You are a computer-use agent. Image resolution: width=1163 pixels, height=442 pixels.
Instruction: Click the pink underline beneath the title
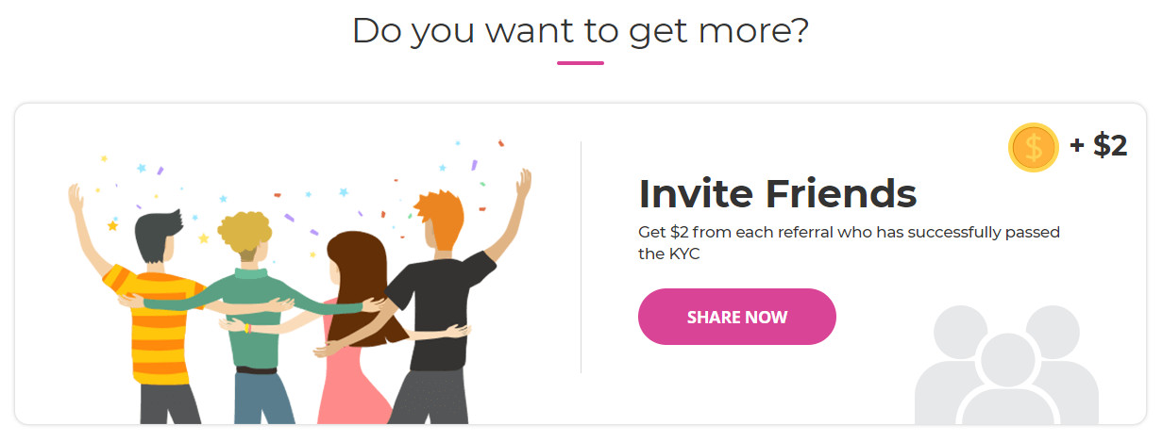tap(581, 63)
